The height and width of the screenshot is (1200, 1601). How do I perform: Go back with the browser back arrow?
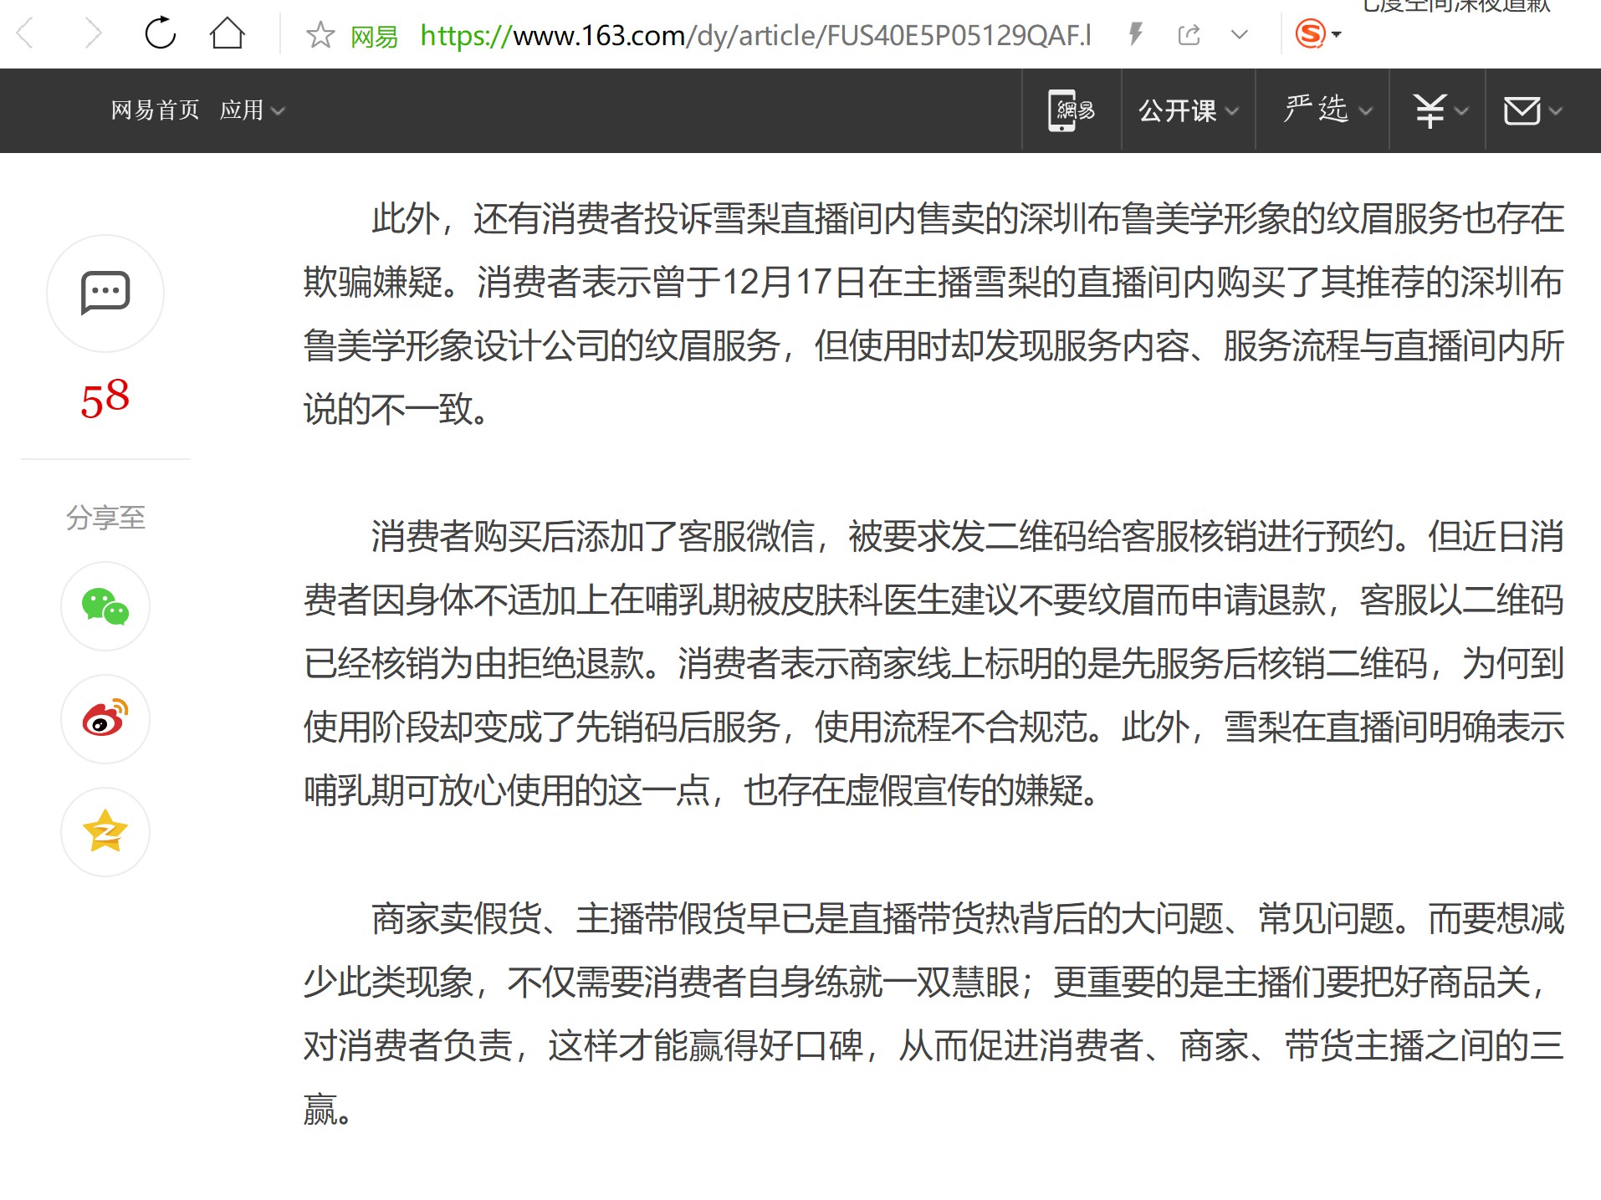tap(26, 34)
